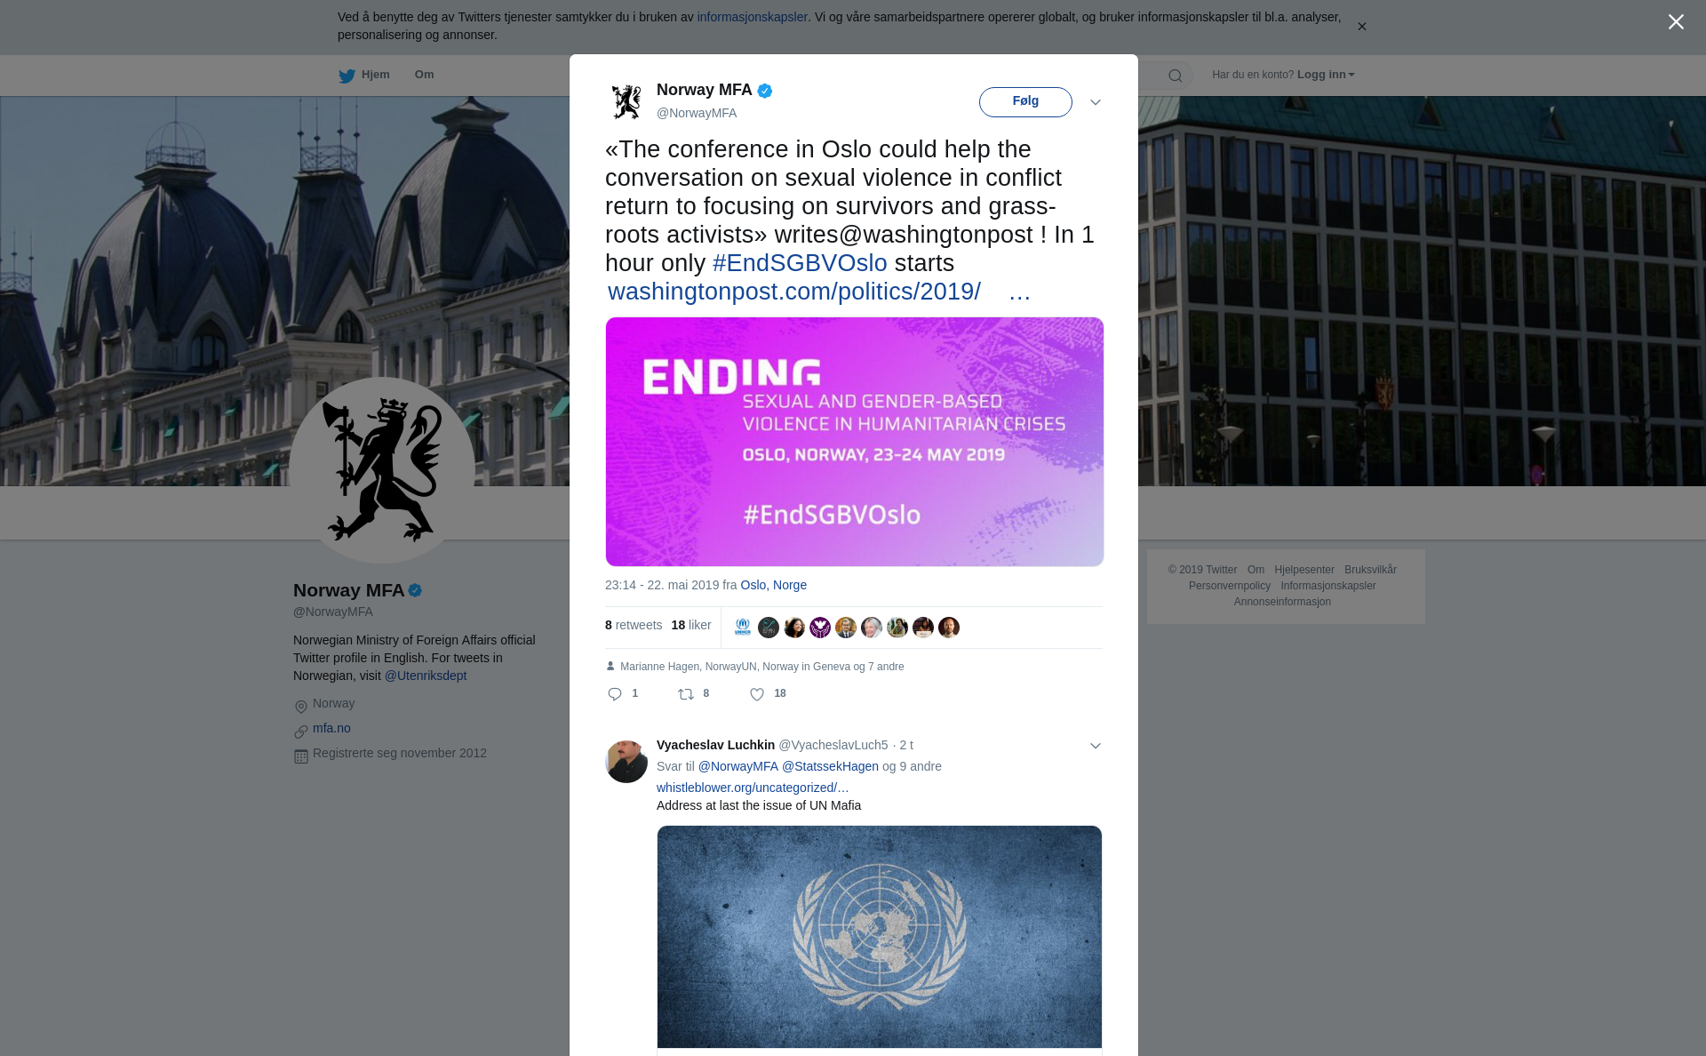The height and width of the screenshot is (1056, 1706).
Task: Click the search magnifier icon
Action: point(1175,76)
